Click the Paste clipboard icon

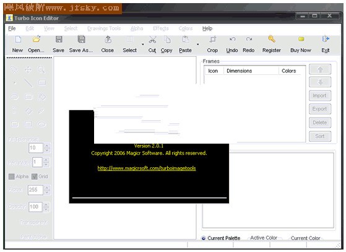tap(185, 40)
